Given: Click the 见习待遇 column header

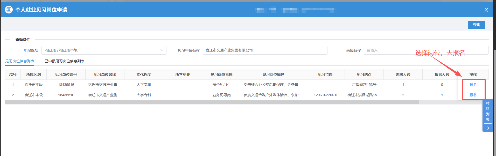Looking at the screenshot, I should (325, 75).
